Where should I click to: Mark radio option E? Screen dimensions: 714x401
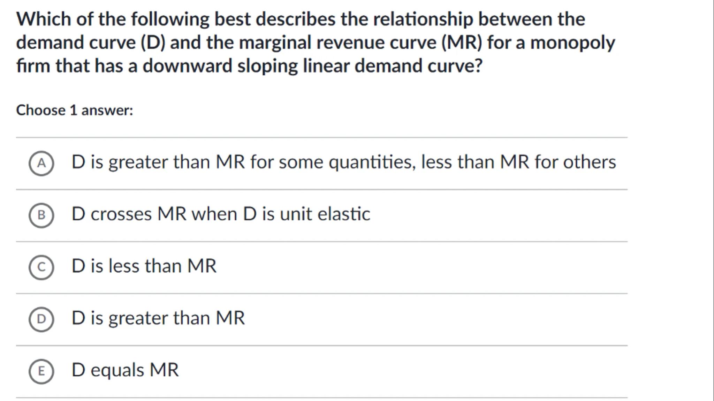pos(41,371)
